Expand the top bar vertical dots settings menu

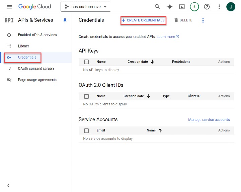(x=219, y=7)
